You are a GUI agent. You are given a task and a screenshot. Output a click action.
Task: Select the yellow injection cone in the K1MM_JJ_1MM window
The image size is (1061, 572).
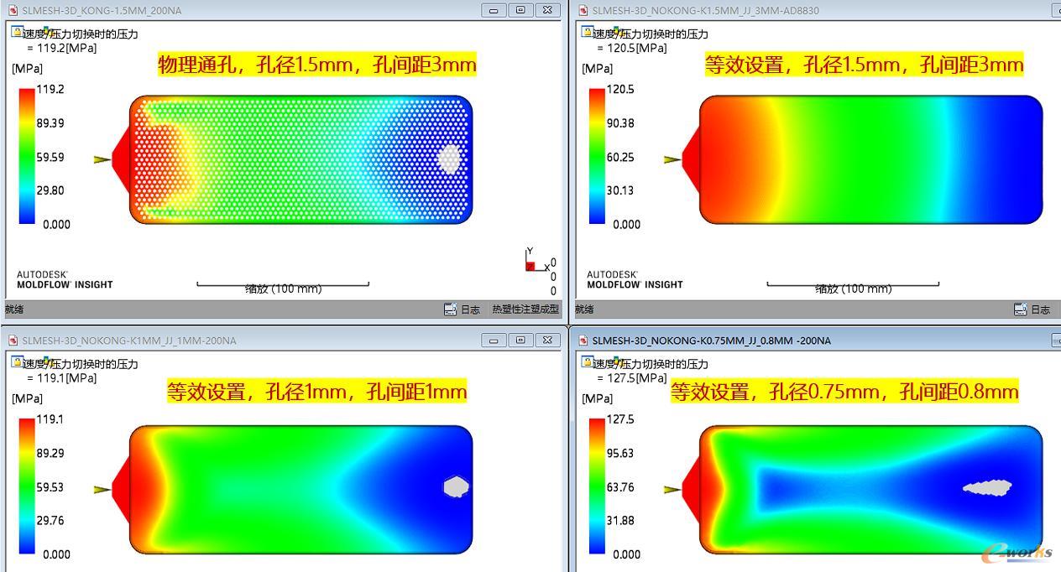pyautogui.click(x=102, y=489)
